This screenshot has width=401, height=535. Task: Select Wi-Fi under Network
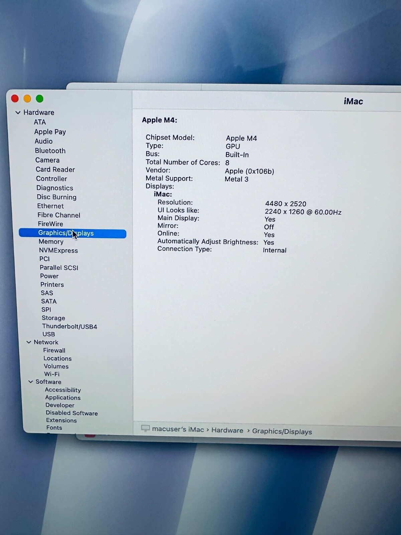52,374
